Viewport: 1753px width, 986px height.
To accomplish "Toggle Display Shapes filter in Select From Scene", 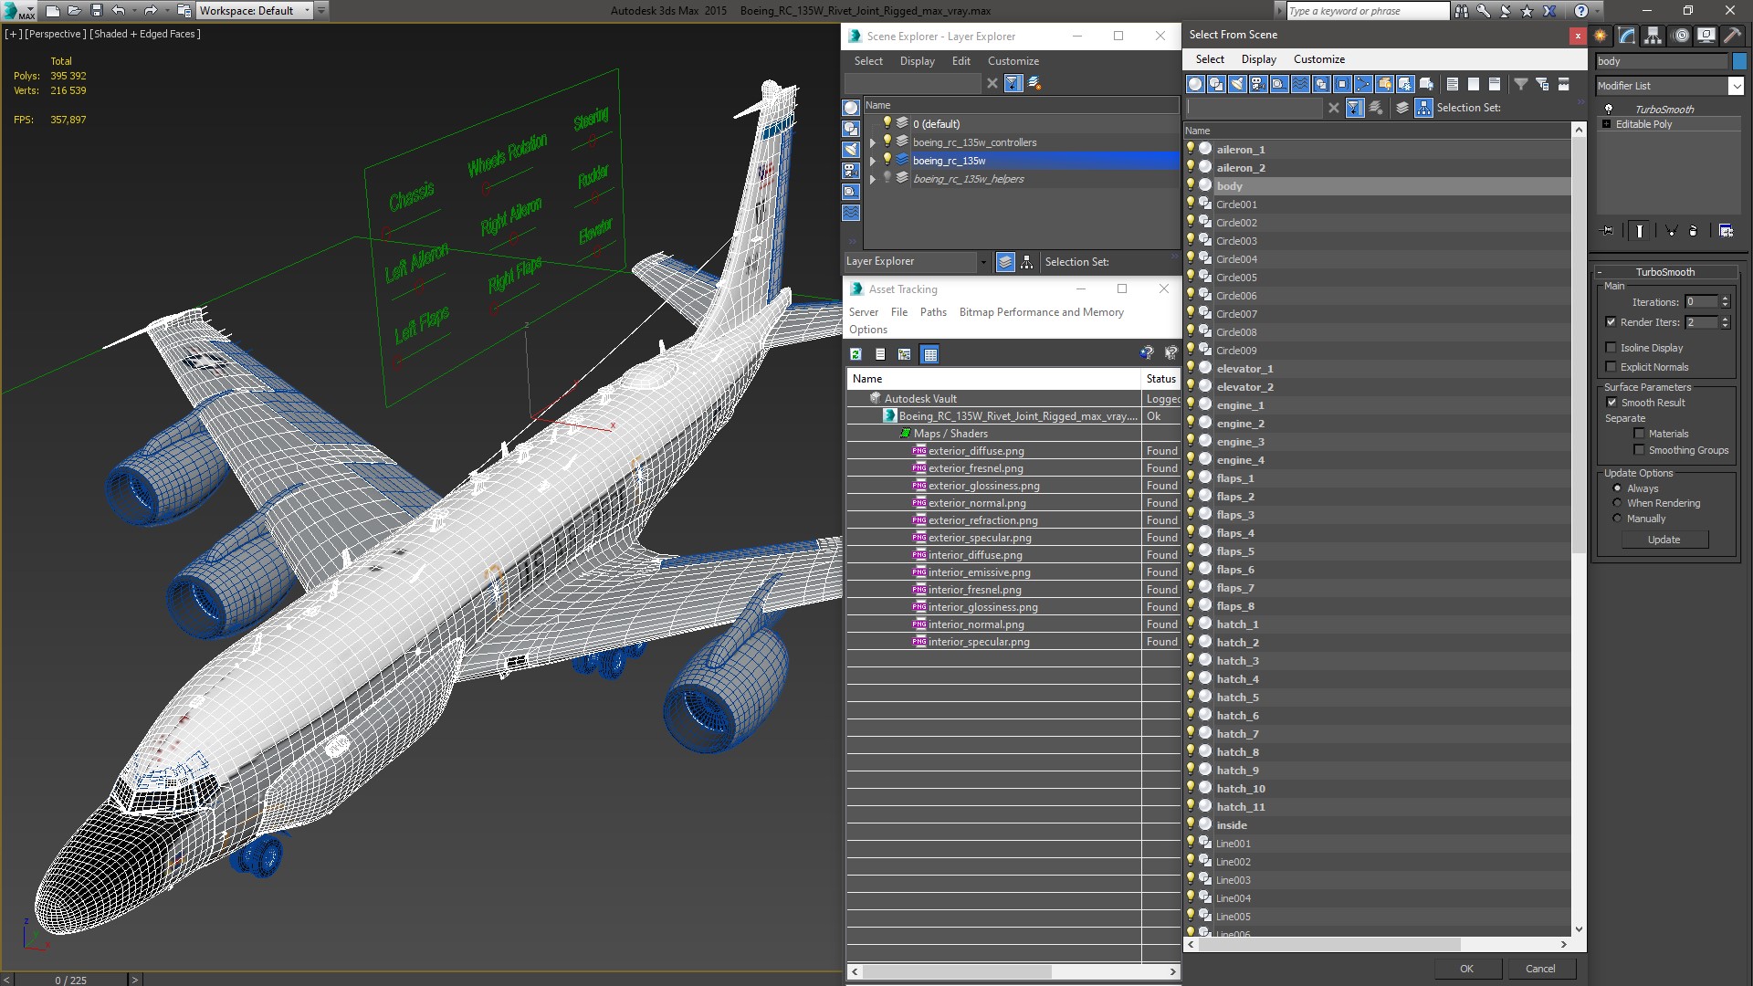I will tap(1216, 84).
